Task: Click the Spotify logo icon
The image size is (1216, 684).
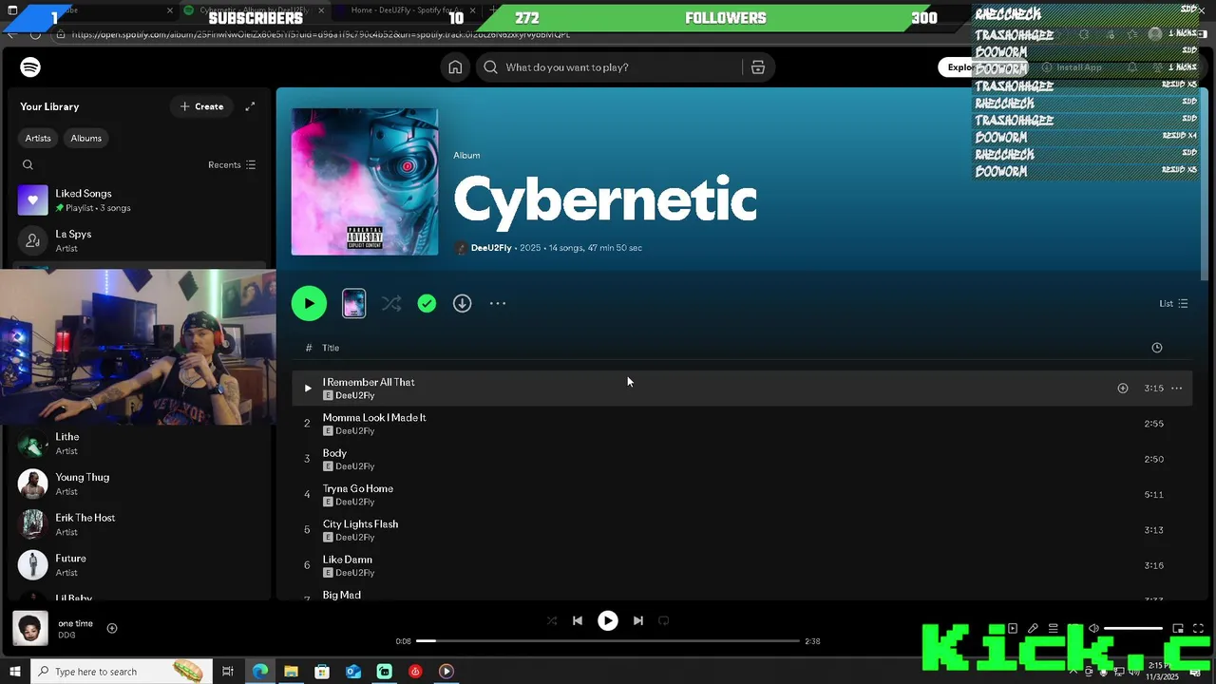Action: click(30, 67)
